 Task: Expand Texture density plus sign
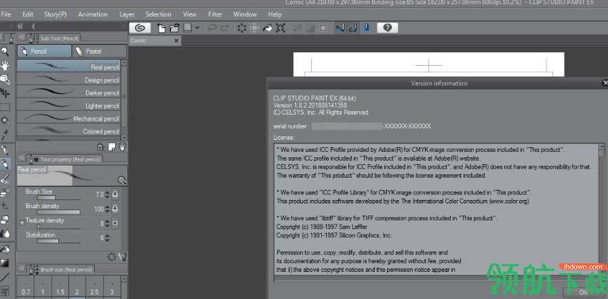pyautogui.click(x=22, y=222)
